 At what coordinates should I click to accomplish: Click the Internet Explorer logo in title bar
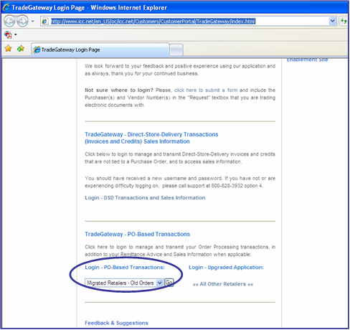click(x=6, y=7)
